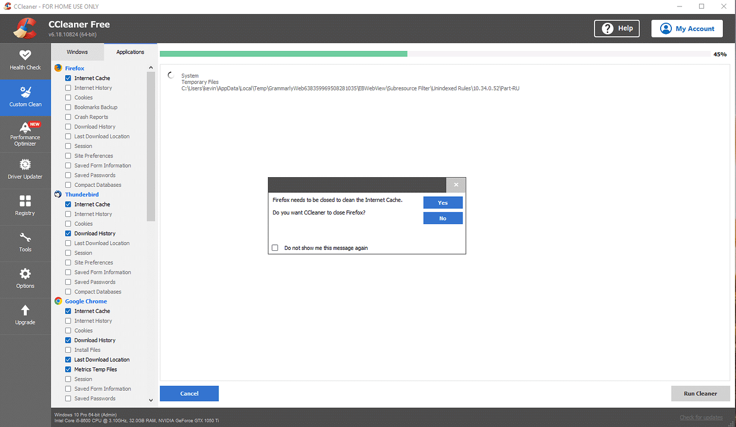Uncheck Chrome Download History
This screenshot has width=736, height=427.
[68, 340]
